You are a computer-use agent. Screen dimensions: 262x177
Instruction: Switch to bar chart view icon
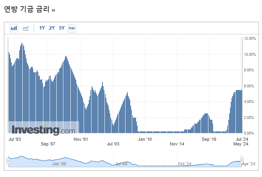[x=14, y=28]
